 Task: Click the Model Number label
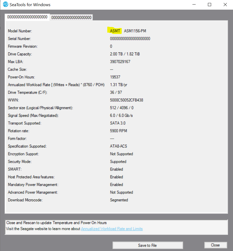[x=20, y=31]
